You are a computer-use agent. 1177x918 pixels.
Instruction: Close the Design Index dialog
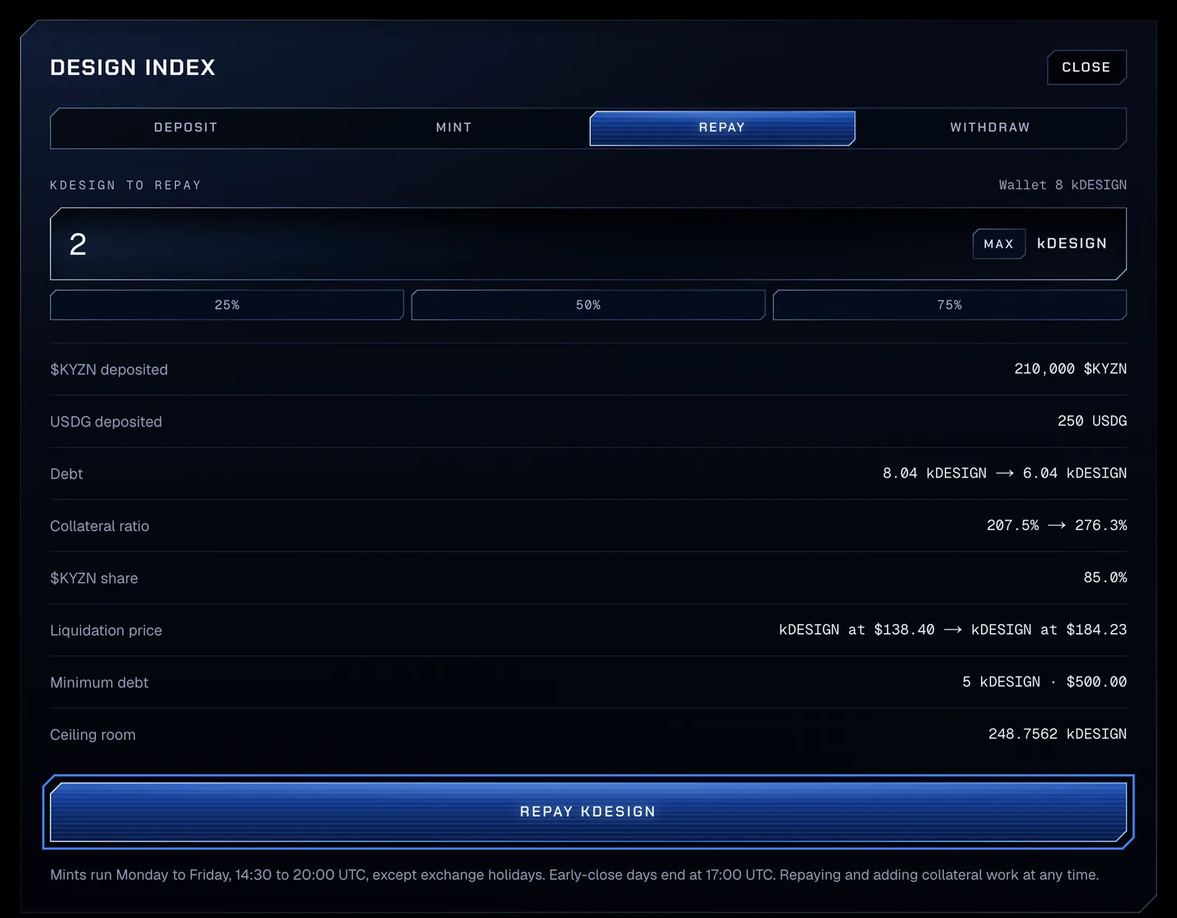1086,67
